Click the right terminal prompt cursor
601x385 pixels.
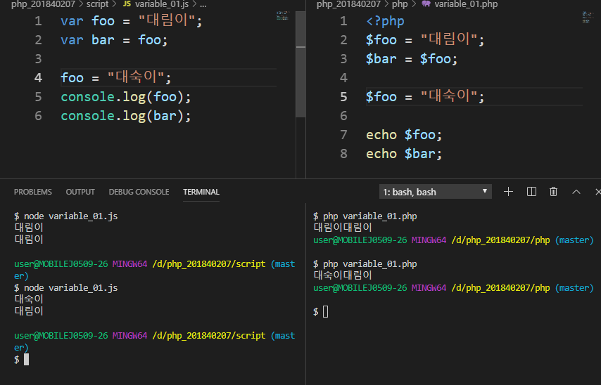tap(325, 312)
